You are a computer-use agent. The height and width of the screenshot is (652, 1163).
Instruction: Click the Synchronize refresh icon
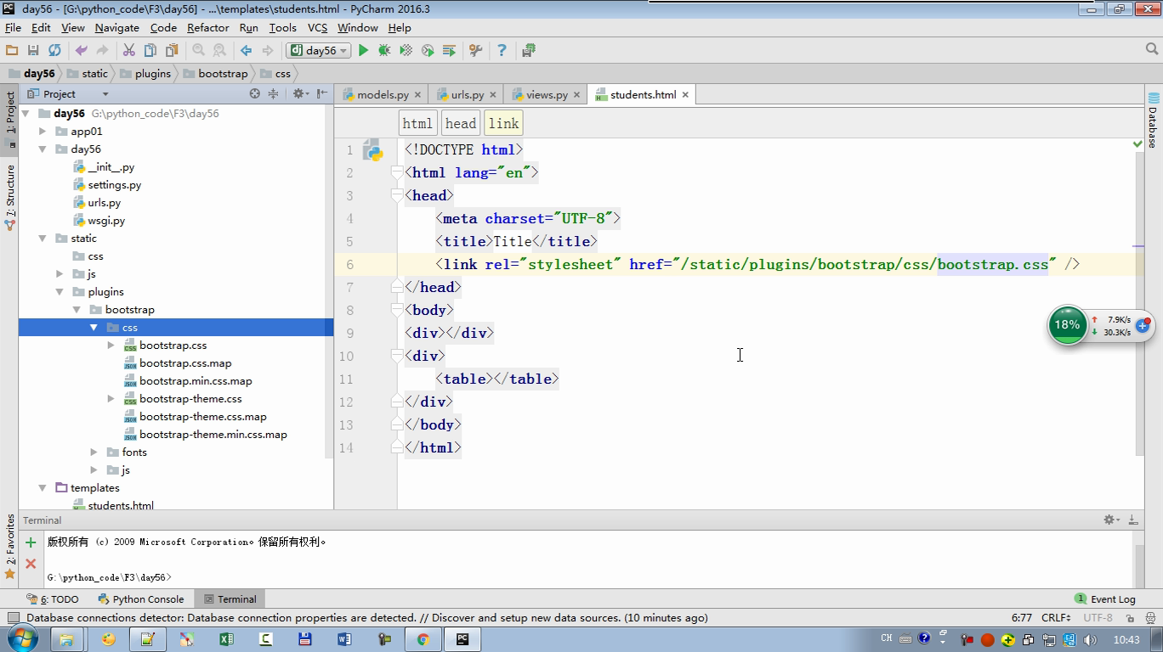tap(54, 51)
